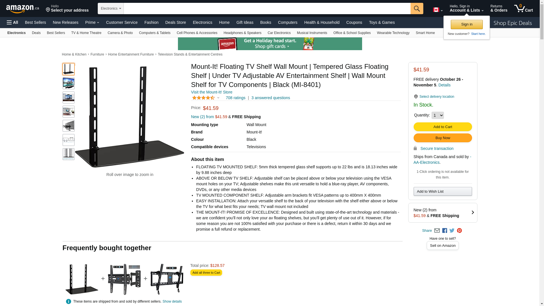Open the country flag language dropdown

(x=437, y=10)
